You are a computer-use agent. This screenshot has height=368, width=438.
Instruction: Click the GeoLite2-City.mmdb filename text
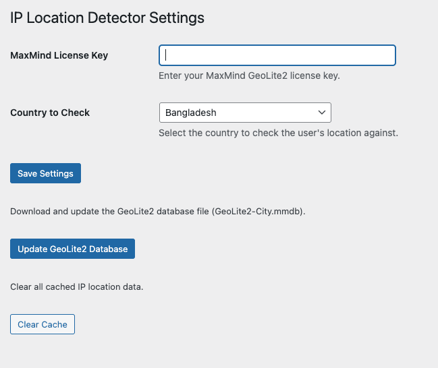258,212
